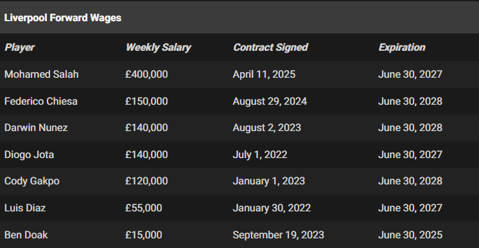479x248 pixels.
Task: Click Cody Gakpo in the player list
Action: coord(31,181)
